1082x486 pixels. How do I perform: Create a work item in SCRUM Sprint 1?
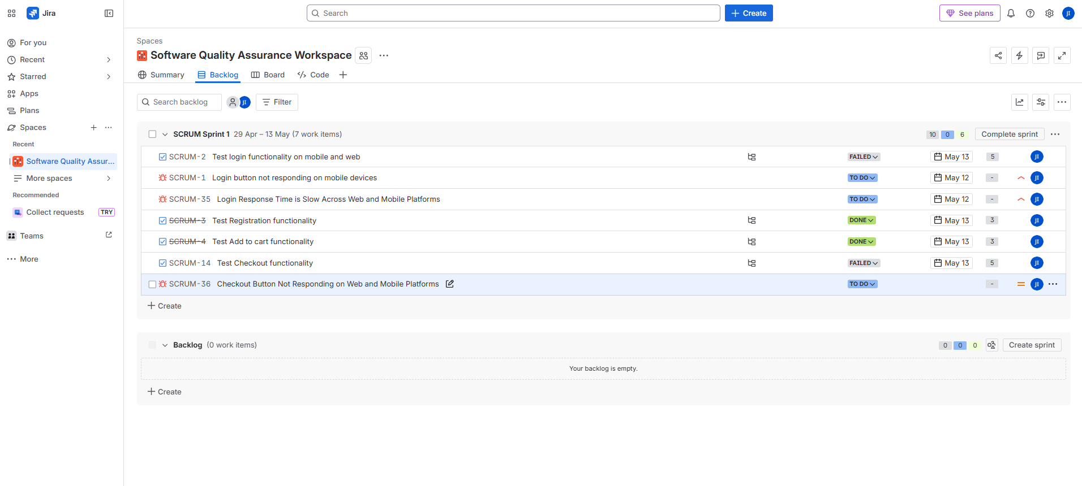pyautogui.click(x=165, y=306)
